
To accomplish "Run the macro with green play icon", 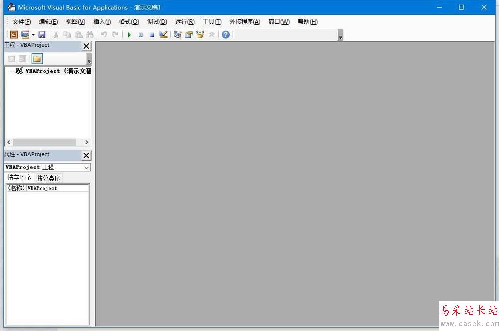I will click(129, 35).
